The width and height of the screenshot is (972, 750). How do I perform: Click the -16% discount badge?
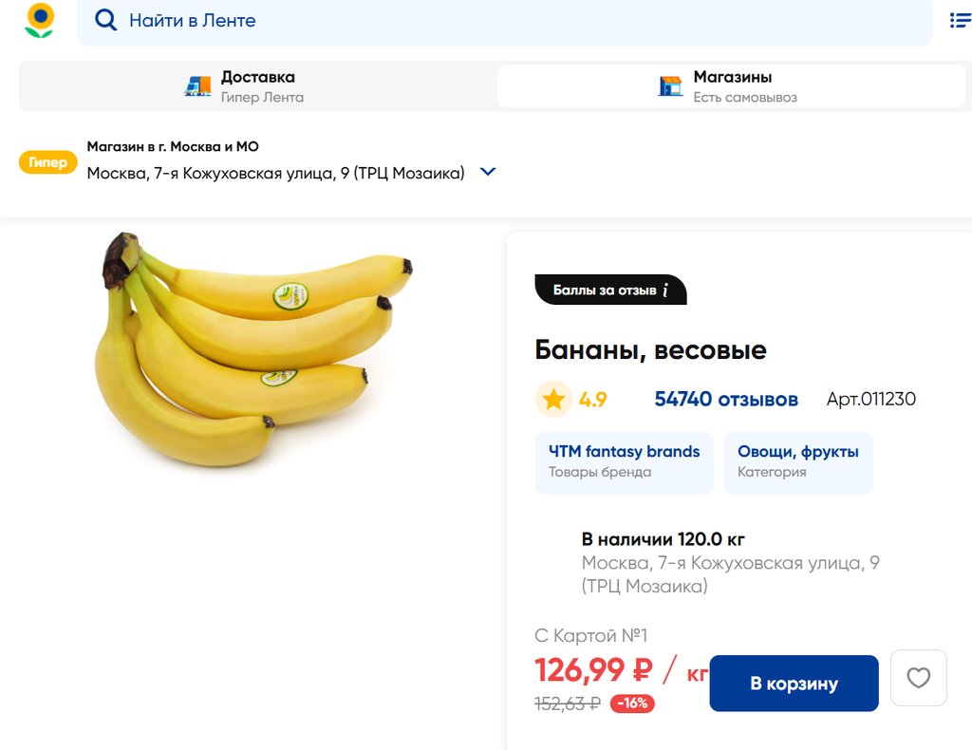point(631,703)
